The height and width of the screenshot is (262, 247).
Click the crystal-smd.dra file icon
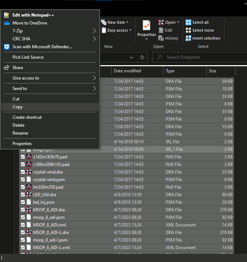(29, 172)
